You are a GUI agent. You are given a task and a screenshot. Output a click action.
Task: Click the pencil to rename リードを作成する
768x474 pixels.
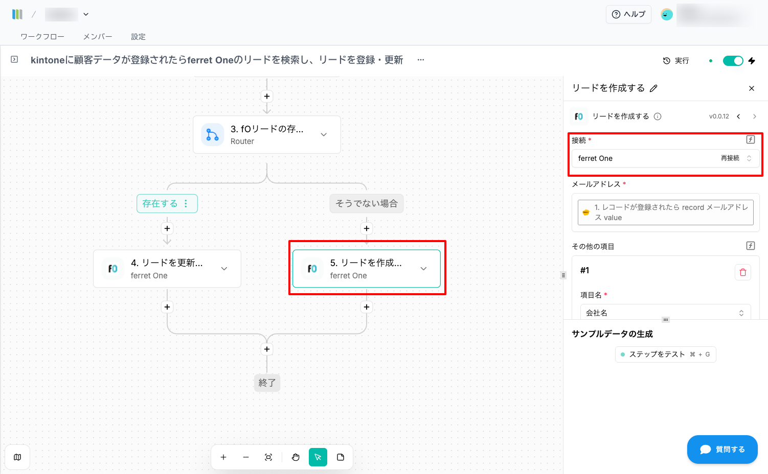pos(653,88)
